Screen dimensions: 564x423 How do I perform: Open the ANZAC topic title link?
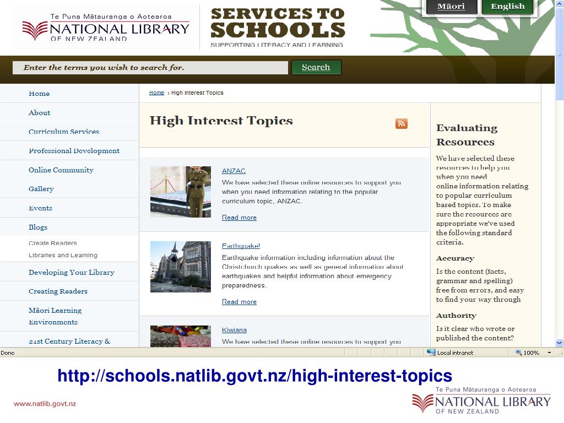(x=234, y=171)
